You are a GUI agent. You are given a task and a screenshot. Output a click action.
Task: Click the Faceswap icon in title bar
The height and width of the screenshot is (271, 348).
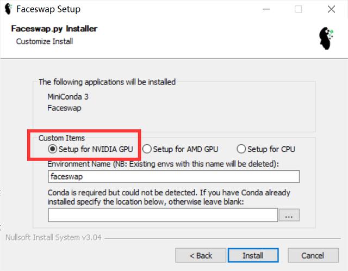pyautogui.click(x=8, y=9)
